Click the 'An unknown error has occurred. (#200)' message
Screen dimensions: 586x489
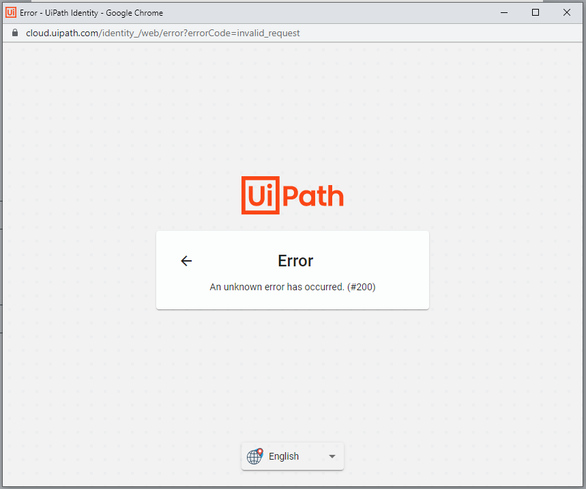coord(292,287)
